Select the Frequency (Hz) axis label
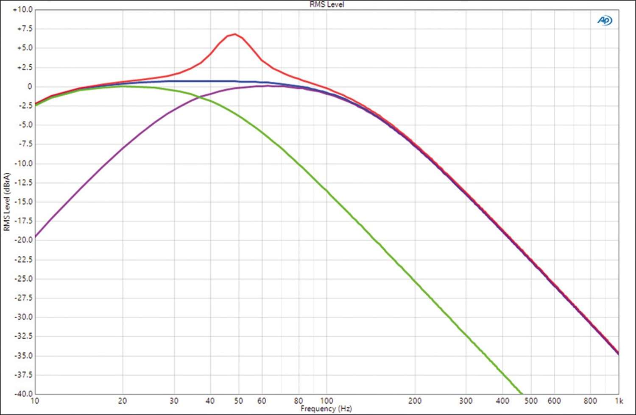The height and width of the screenshot is (415, 636). tap(326, 409)
